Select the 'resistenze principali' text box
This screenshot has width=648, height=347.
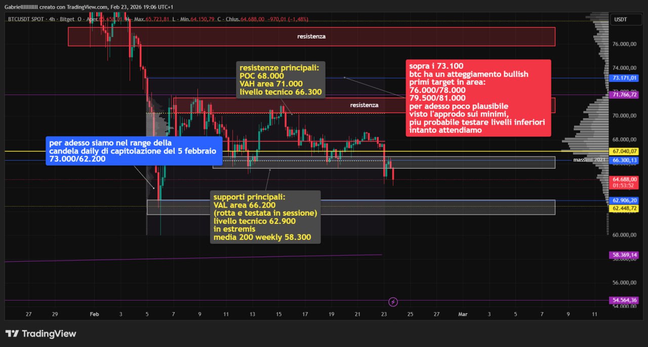coord(281,80)
